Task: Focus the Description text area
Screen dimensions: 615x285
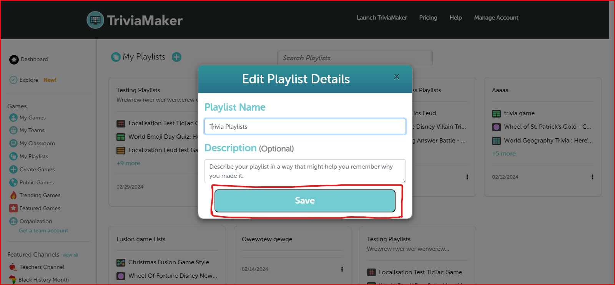Action: [305, 171]
